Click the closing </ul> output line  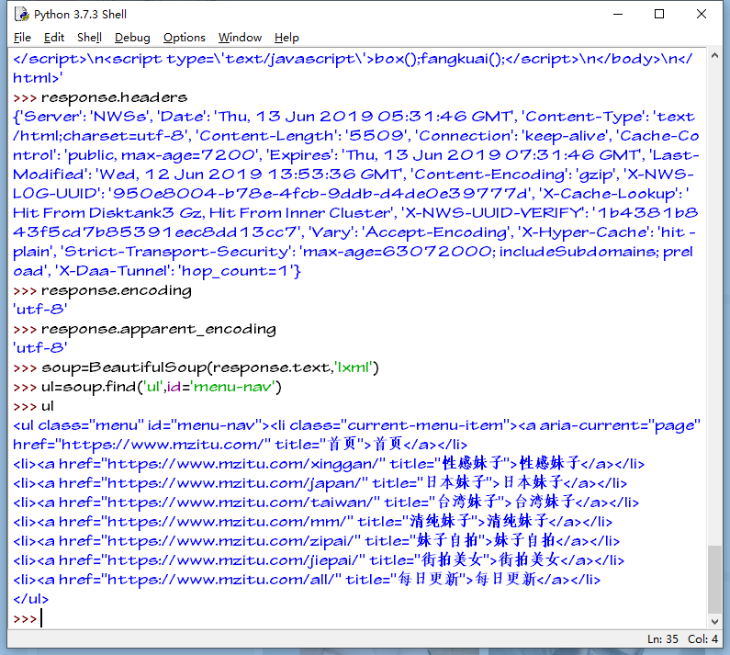point(30,599)
